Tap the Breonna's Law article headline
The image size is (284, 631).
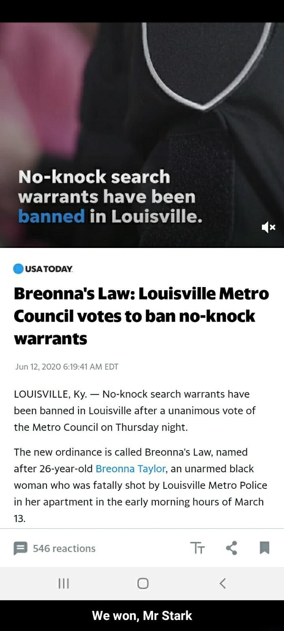pos(141,316)
